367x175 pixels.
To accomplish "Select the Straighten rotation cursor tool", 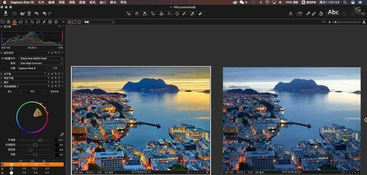I will (161, 14).
